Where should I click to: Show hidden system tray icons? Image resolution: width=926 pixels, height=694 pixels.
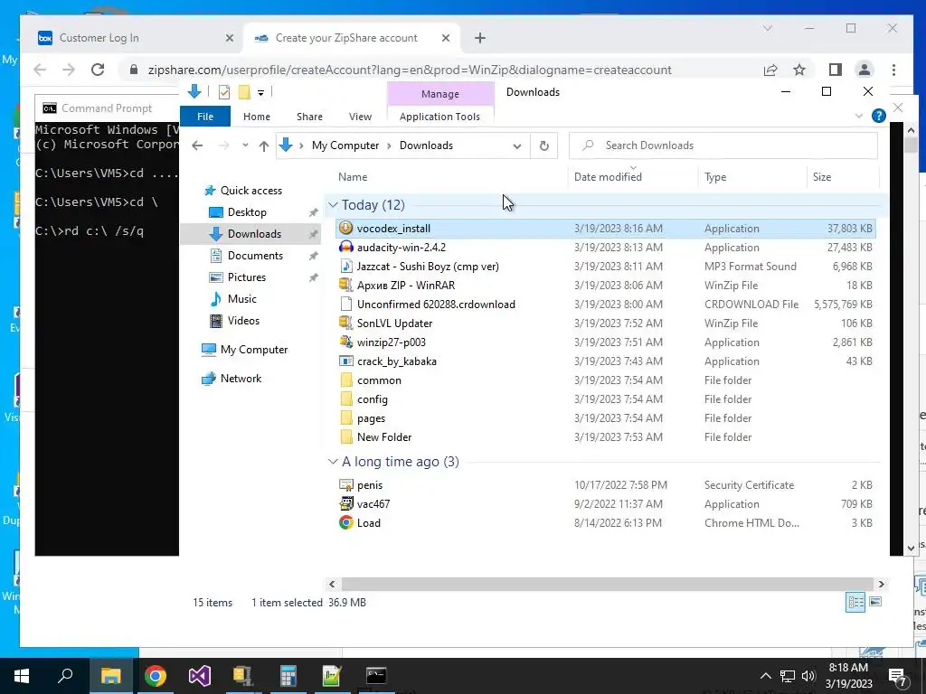coord(765,676)
